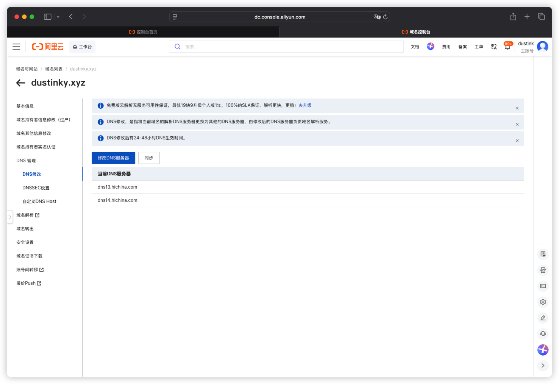Image resolution: width=559 pixels, height=384 pixels.
Task: Open 带价Push external link
Action: [x=29, y=283]
